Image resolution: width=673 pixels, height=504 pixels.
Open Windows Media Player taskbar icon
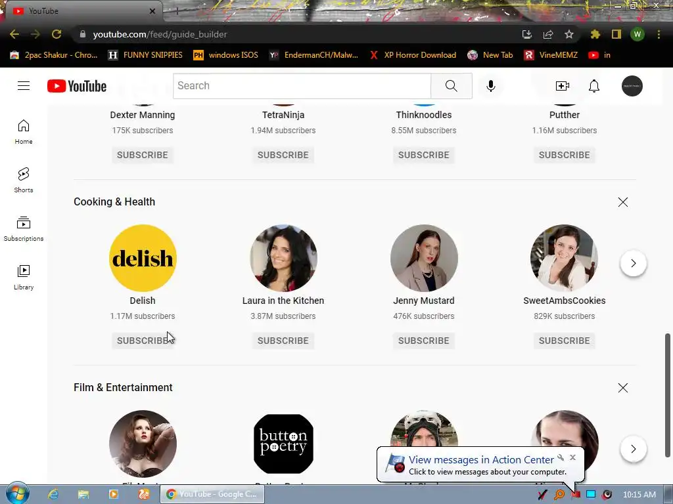click(x=113, y=494)
